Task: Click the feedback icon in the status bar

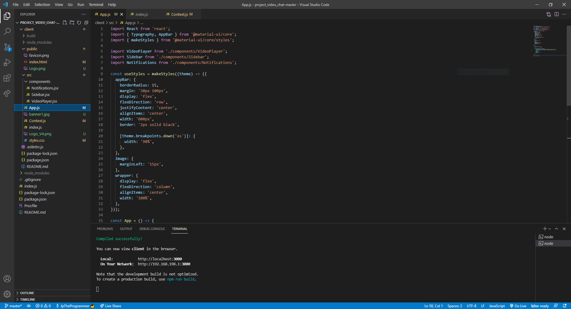Action: 556,306
